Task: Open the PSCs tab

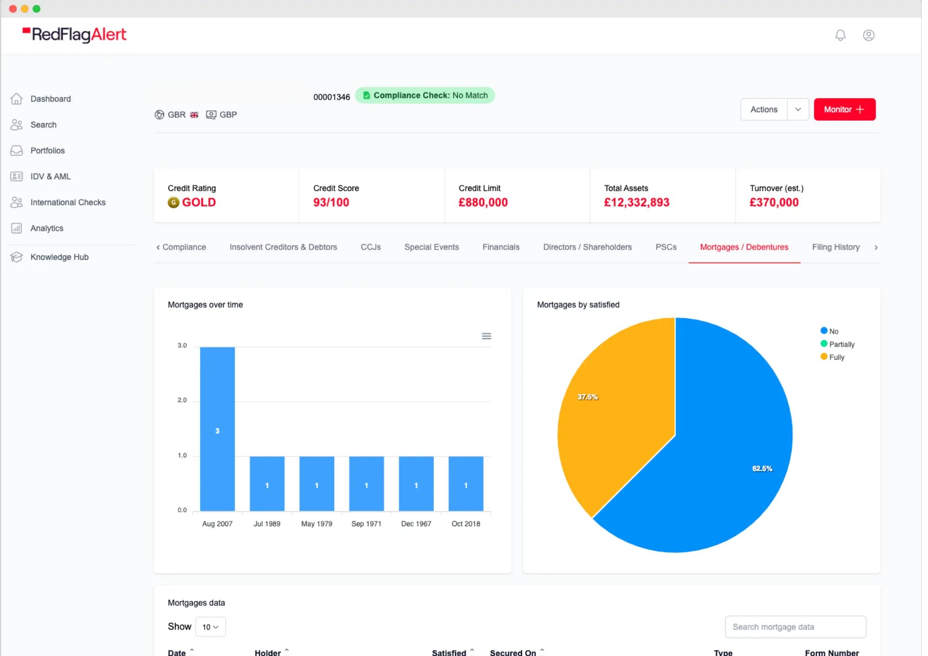Action: [x=666, y=247]
